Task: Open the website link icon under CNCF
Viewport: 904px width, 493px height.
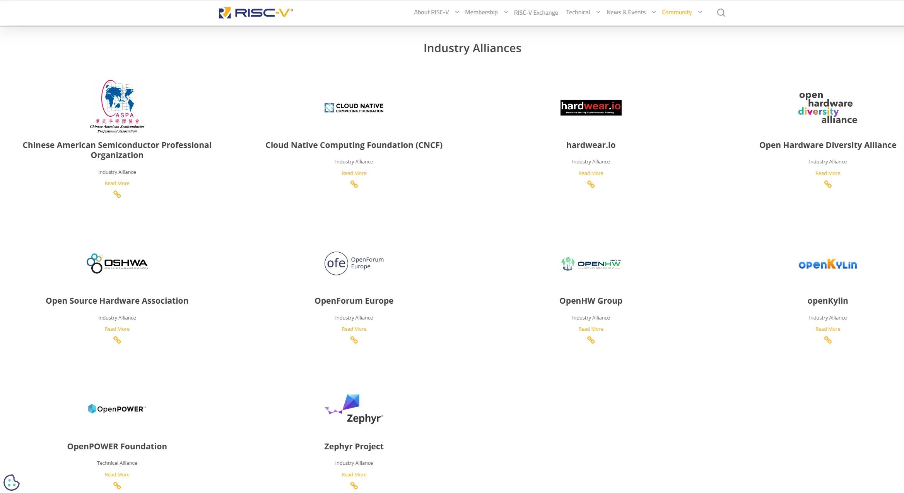Action: point(354,184)
